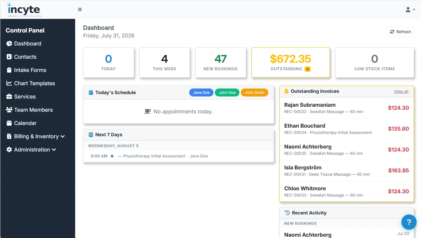The width and height of the screenshot is (421, 238).
Task: Toggle the John Smith orange filter pill
Action: 254,92
